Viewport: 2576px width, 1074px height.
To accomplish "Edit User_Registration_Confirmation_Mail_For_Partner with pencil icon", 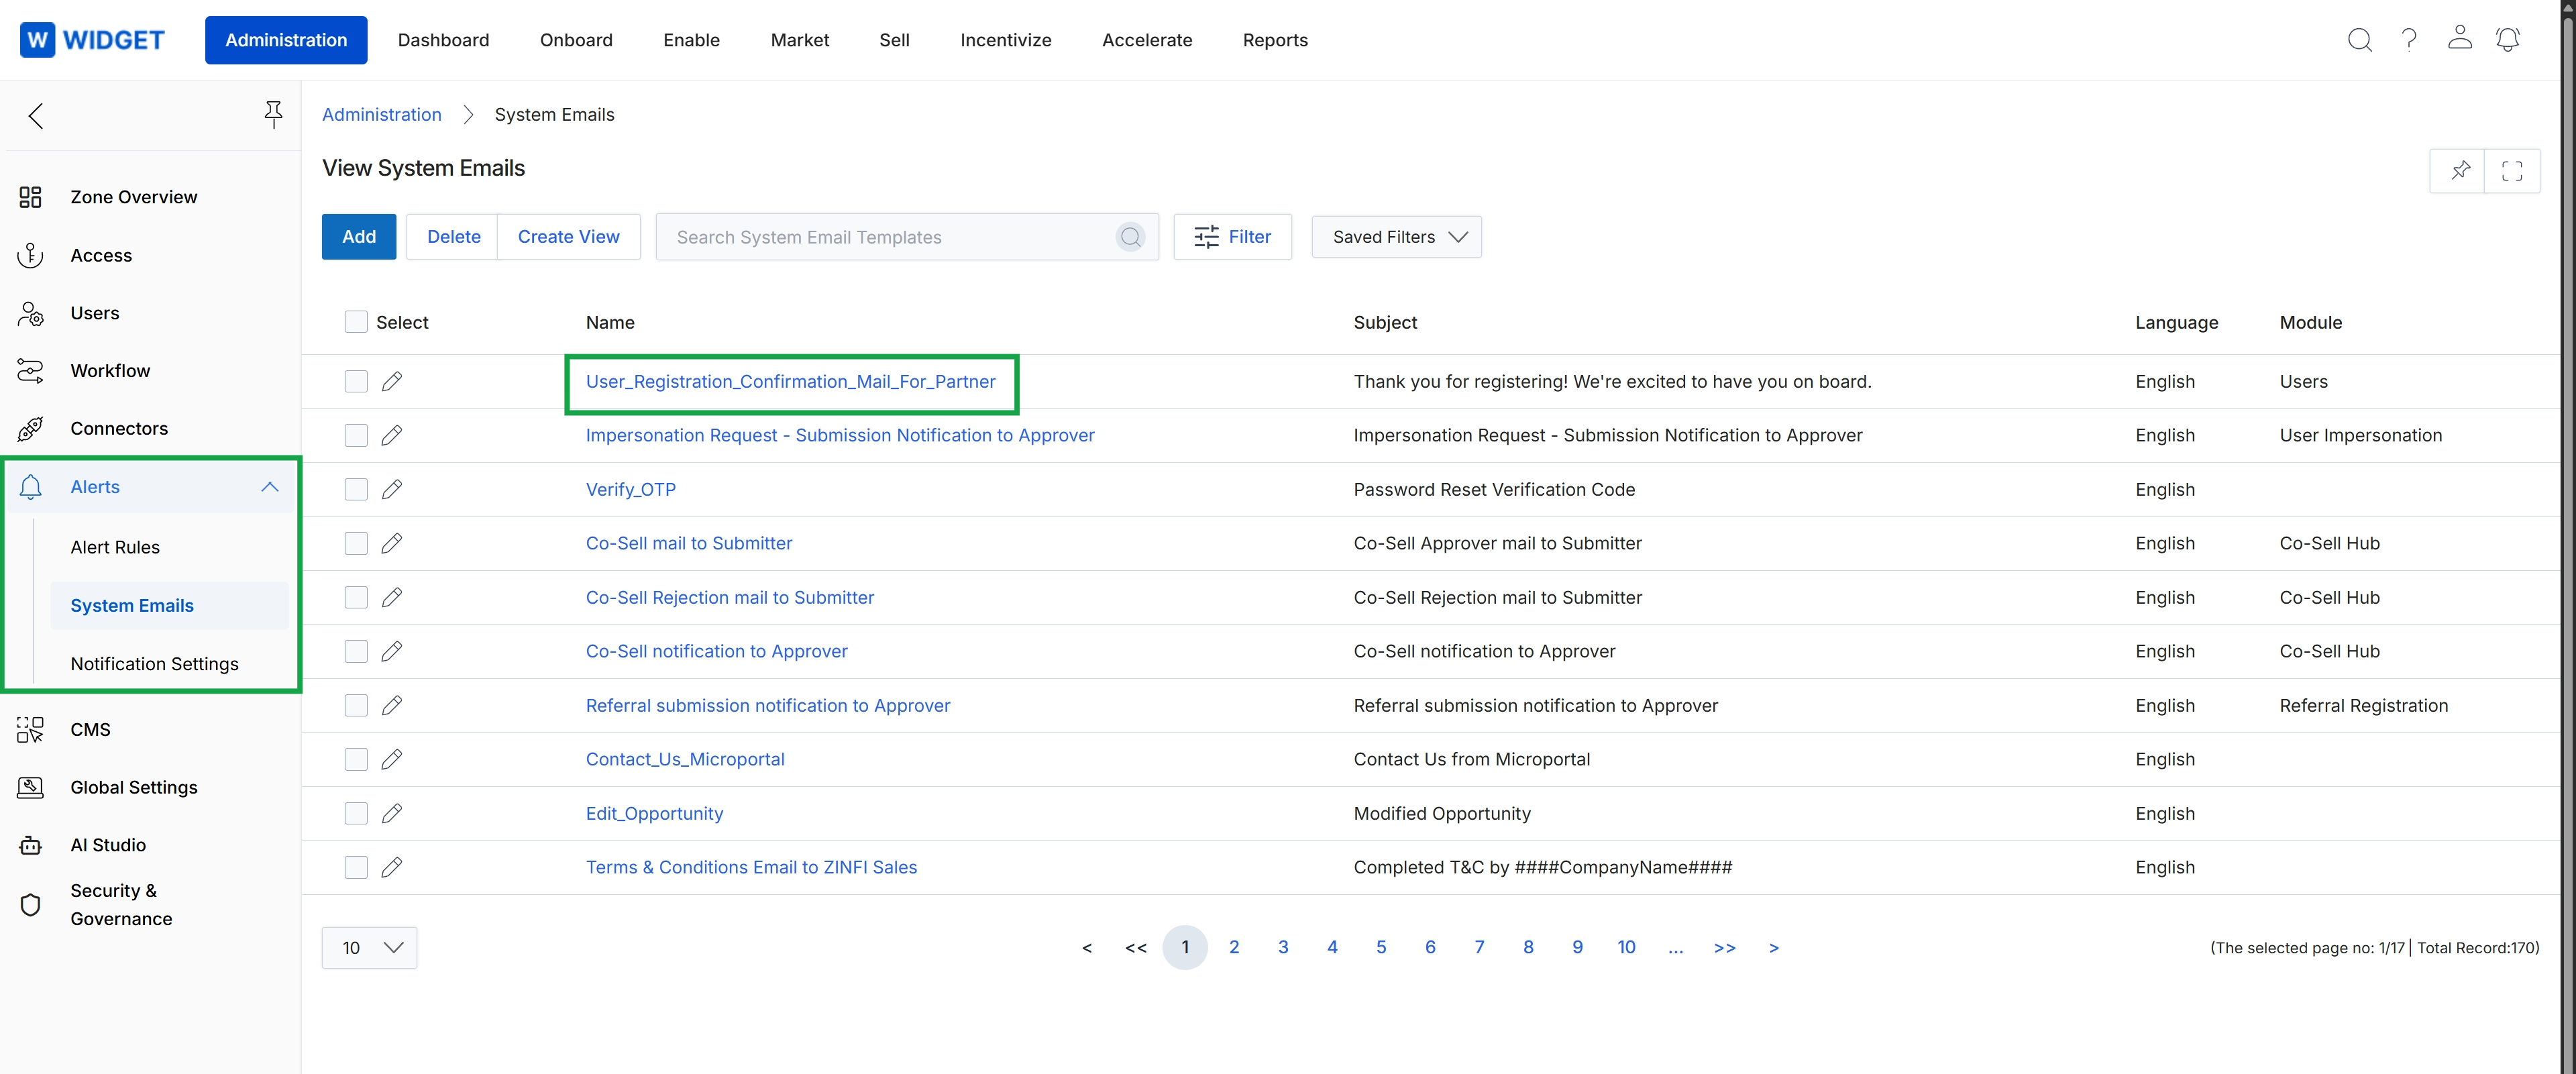I will [392, 381].
